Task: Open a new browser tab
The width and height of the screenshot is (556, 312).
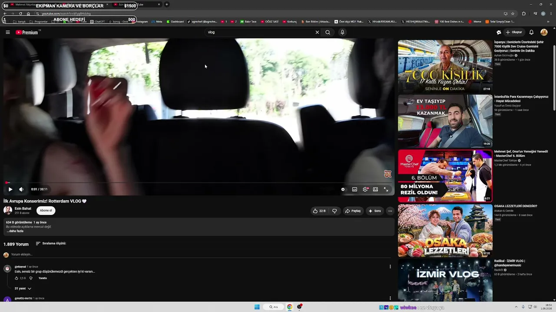Action: pyautogui.click(x=167, y=4)
